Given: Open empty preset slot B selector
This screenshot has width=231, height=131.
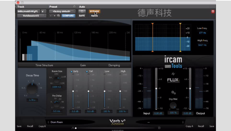Looking at the screenshot, I should click(160, 122).
